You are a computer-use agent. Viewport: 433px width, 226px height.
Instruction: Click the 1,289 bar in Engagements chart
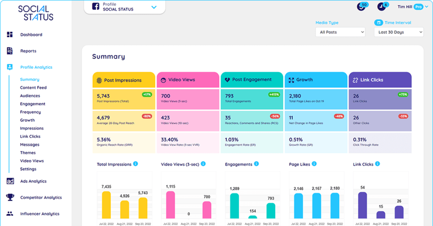point(234,206)
